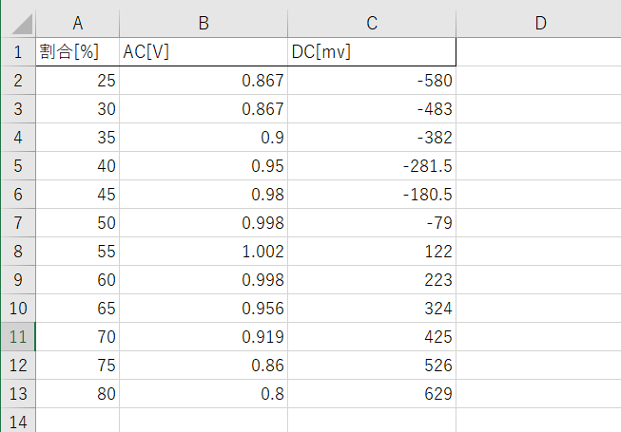Viewport: 621px width, 432px height.
Task: Click the cell with value 629
Action: (x=372, y=394)
